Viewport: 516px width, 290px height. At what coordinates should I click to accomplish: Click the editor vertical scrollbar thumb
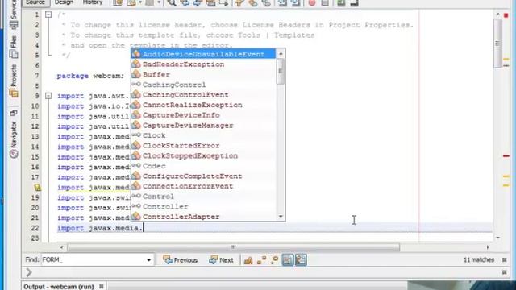(497, 43)
